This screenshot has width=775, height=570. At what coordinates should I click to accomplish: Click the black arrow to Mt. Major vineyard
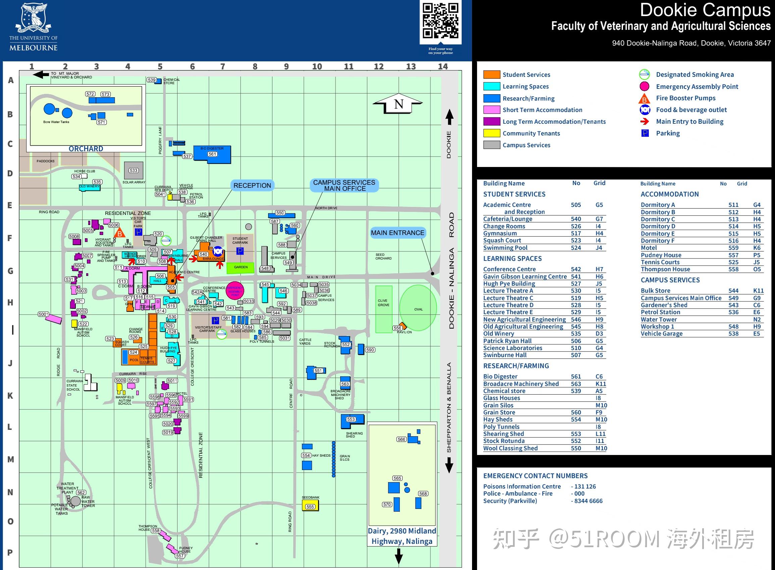coord(41,74)
